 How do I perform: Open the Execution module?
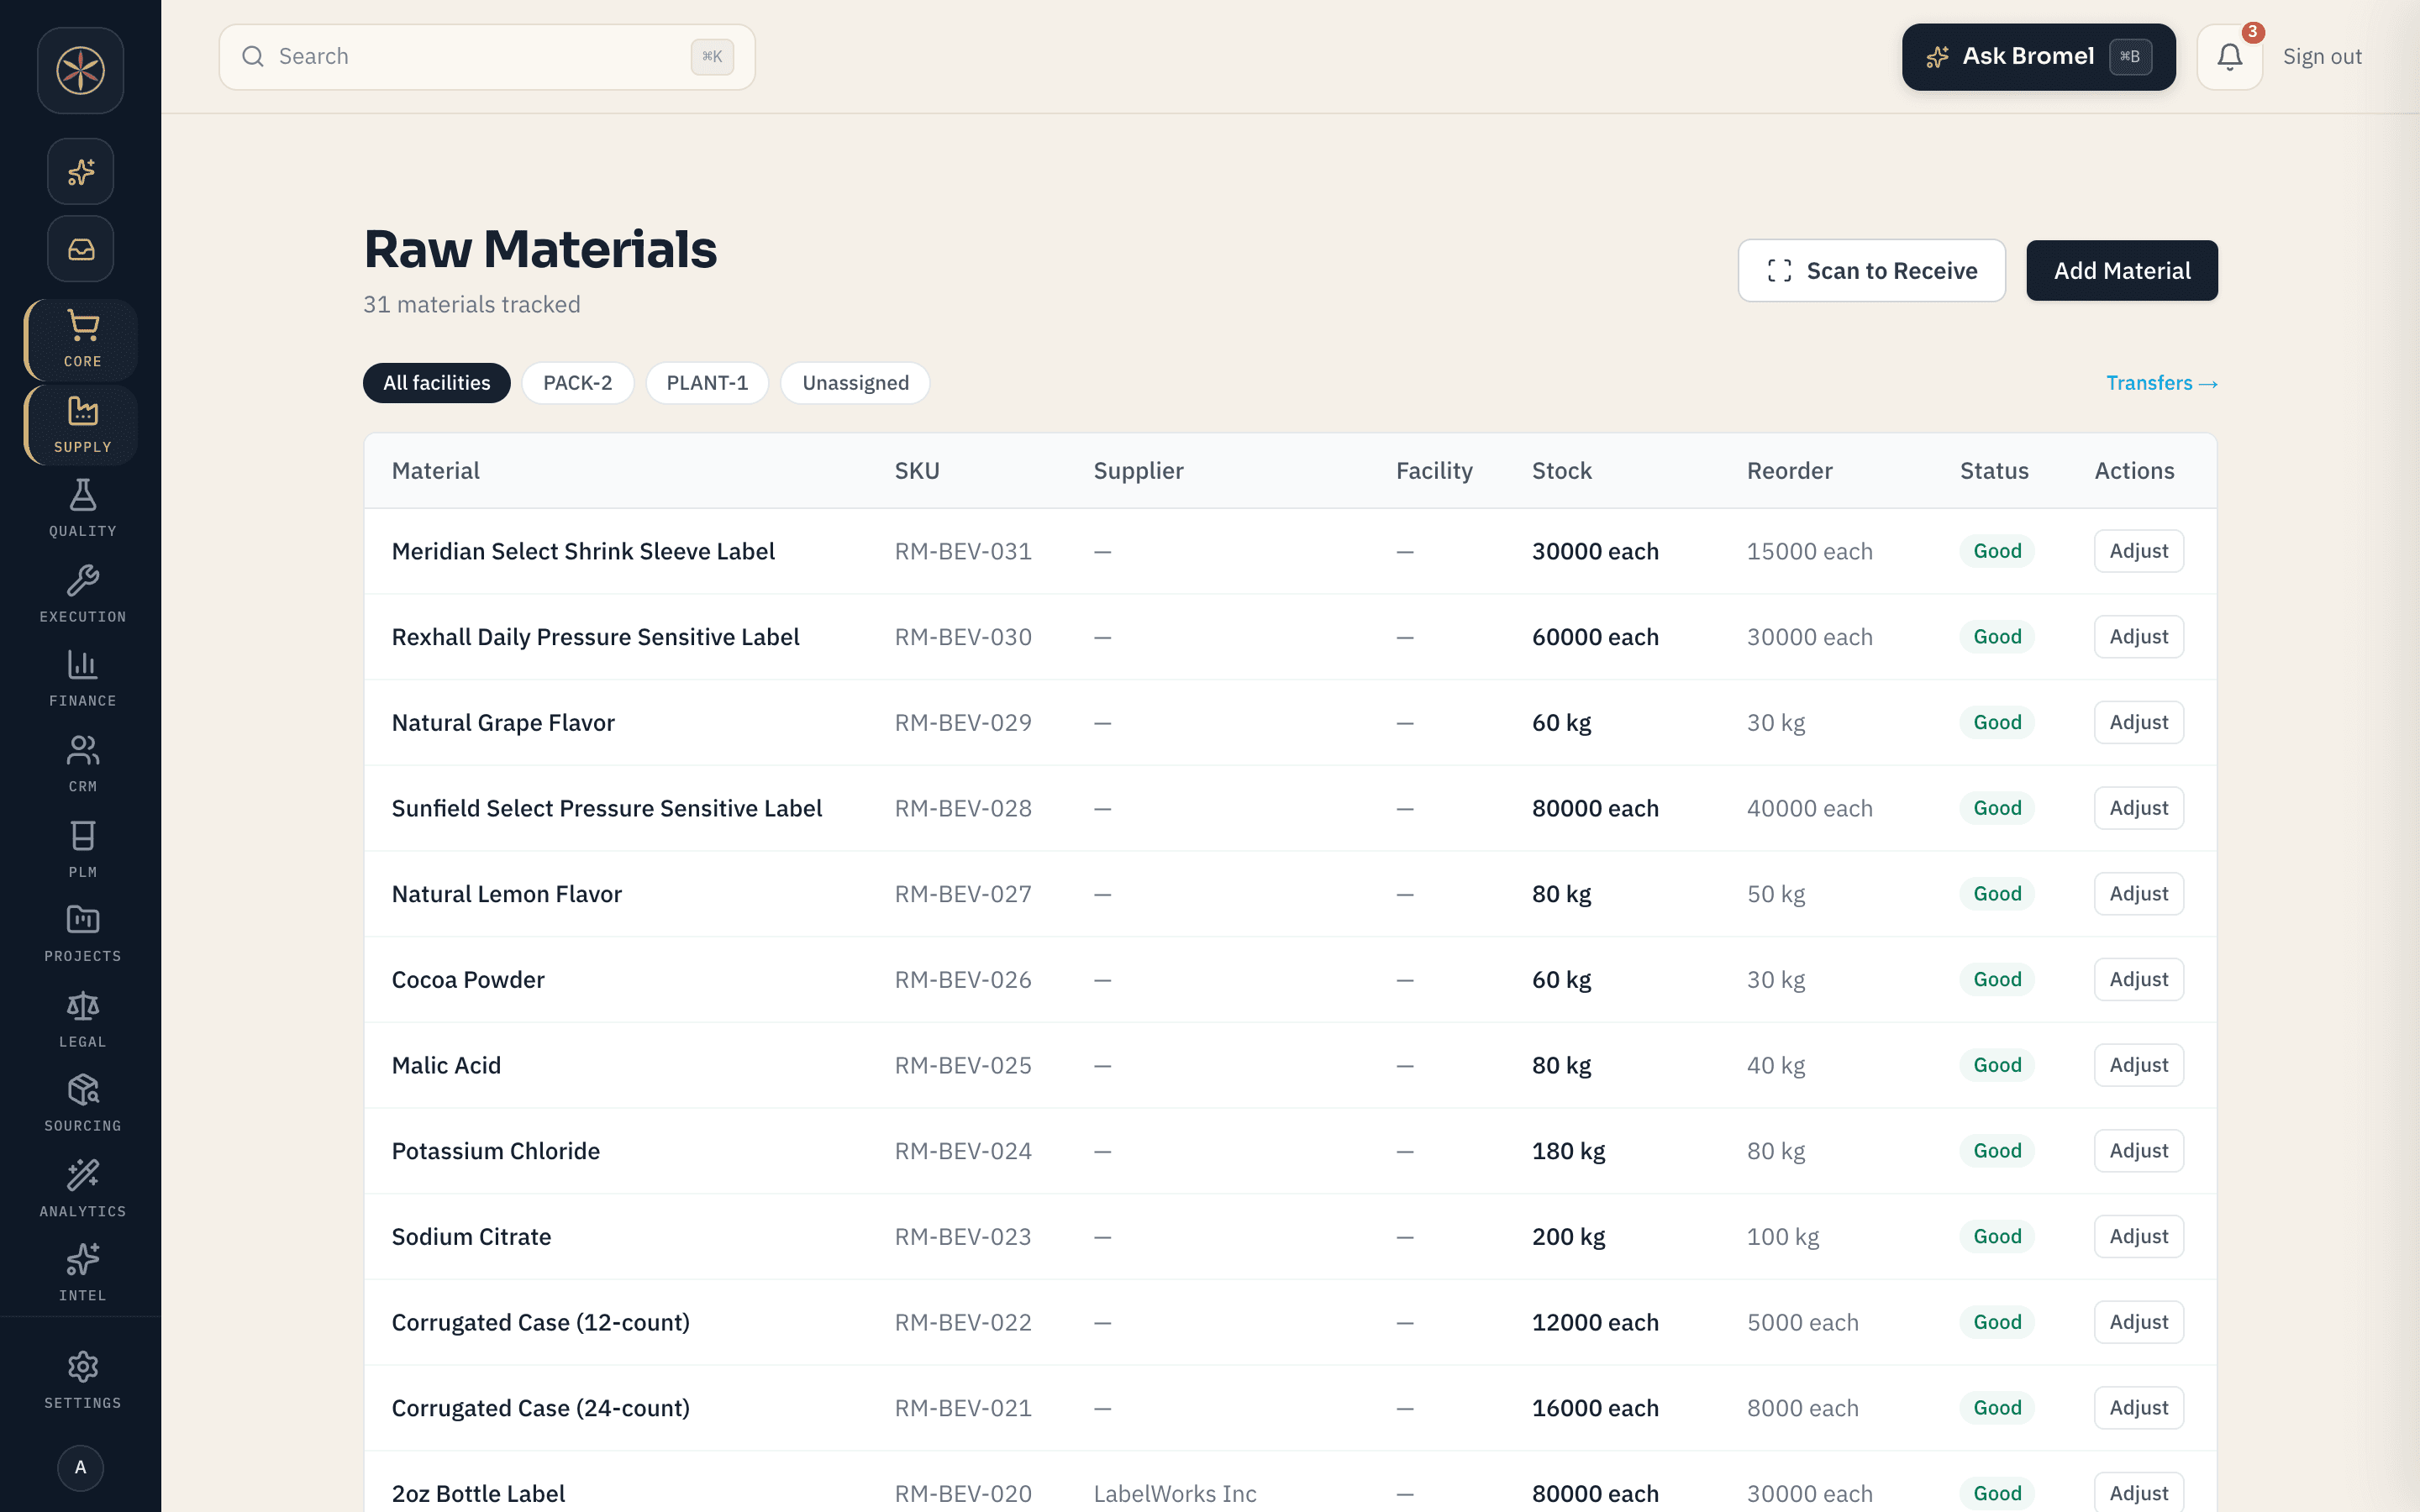coord(82,595)
